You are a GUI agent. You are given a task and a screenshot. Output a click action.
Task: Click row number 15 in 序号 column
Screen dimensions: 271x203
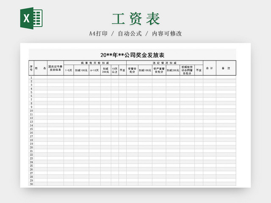pyautogui.click(x=31, y=129)
